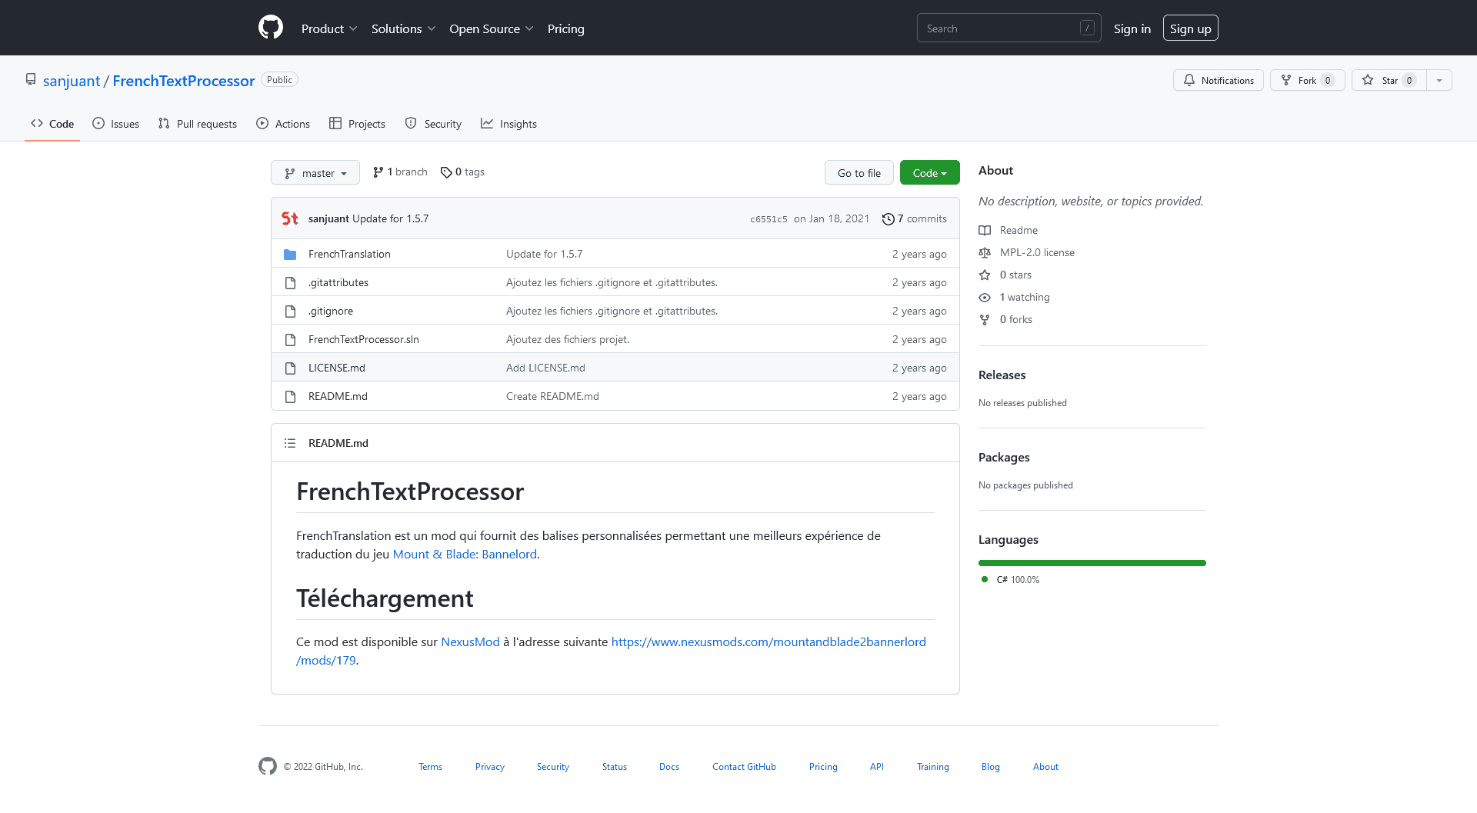Open commit hash c6551c5

[x=769, y=219]
